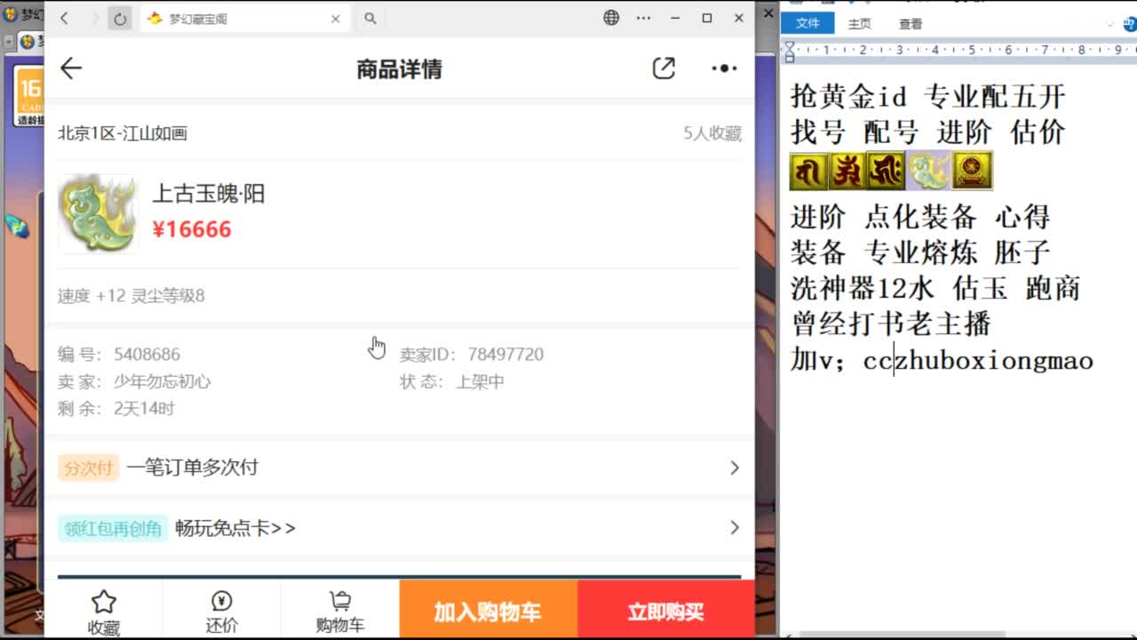Image resolution: width=1137 pixels, height=640 pixels.
Task: Click the document ruler indent marker
Action: [x=789, y=52]
